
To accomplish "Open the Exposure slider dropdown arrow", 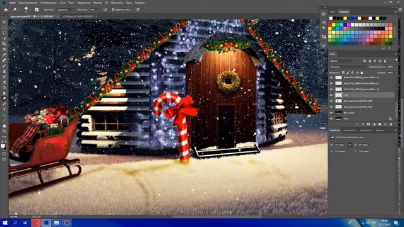I will 99,9.
